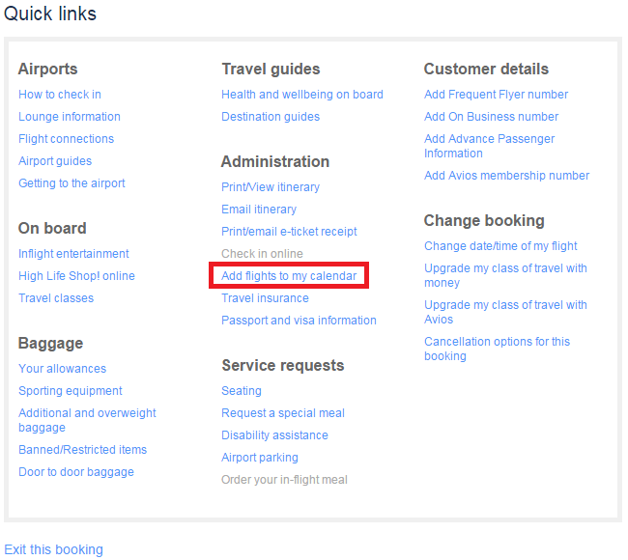Click the Administration heading
The image size is (628, 560).
275,161
